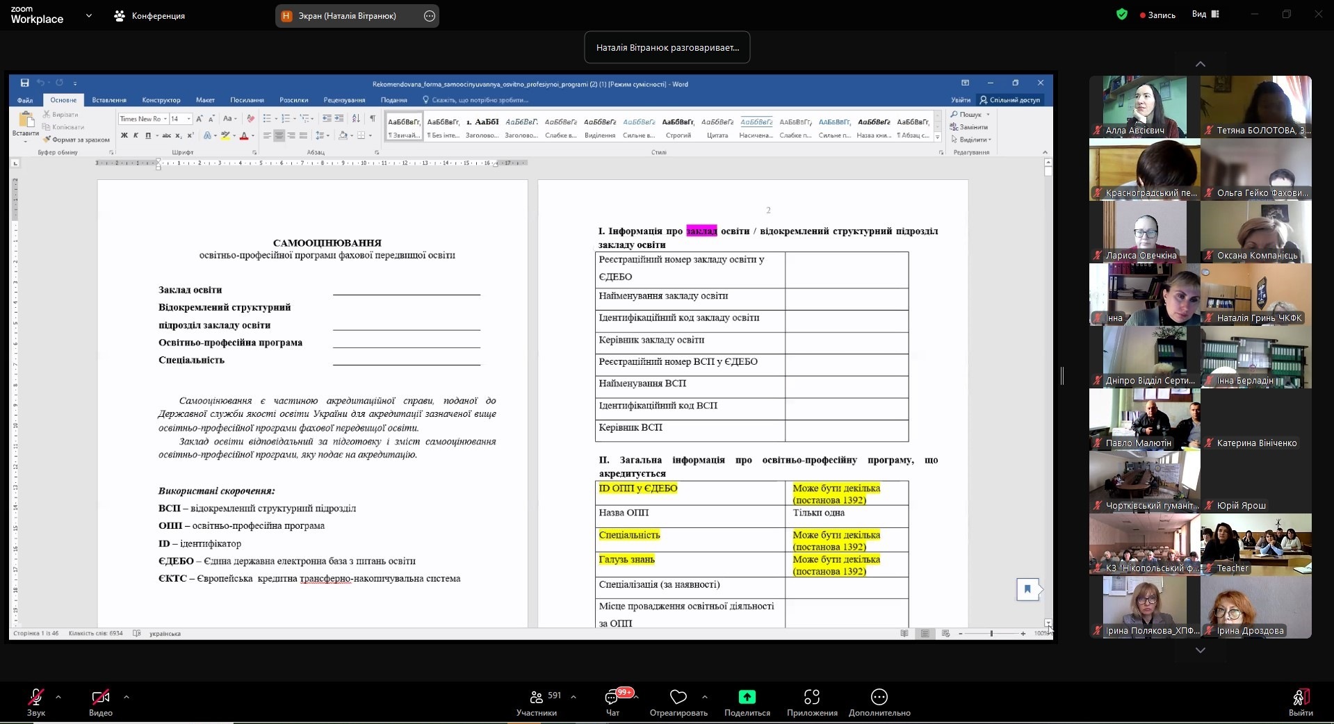
Task: Open the Reactions heart icon
Action: (x=678, y=697)
